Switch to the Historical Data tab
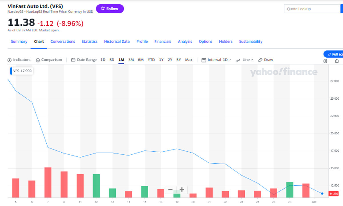This screenshot has height=206, width=343. (117, 42)
